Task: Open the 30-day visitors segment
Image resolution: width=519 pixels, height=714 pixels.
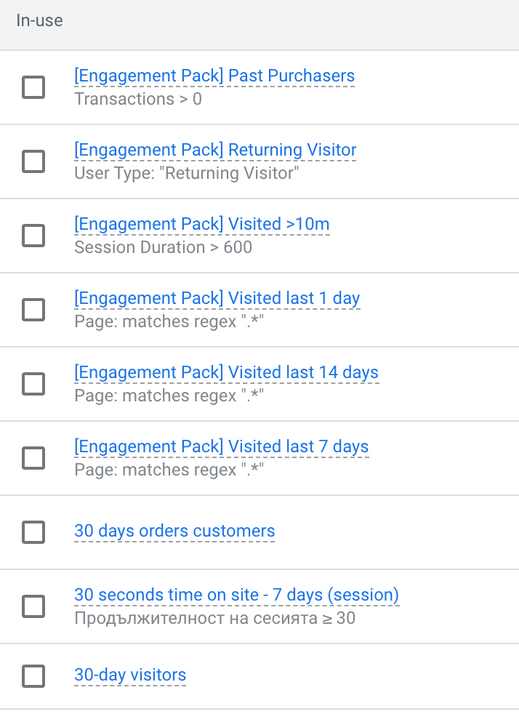Action: click(x=130, y=675)
